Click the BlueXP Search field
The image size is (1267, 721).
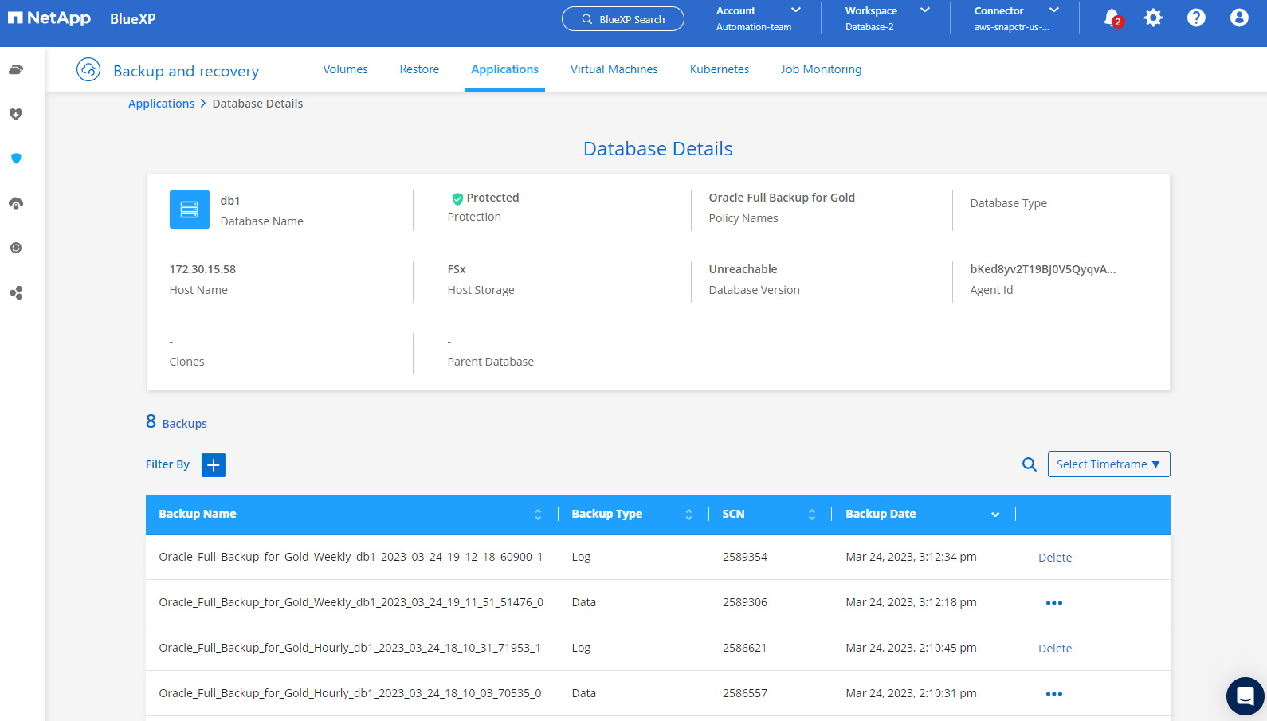[623, 19]
